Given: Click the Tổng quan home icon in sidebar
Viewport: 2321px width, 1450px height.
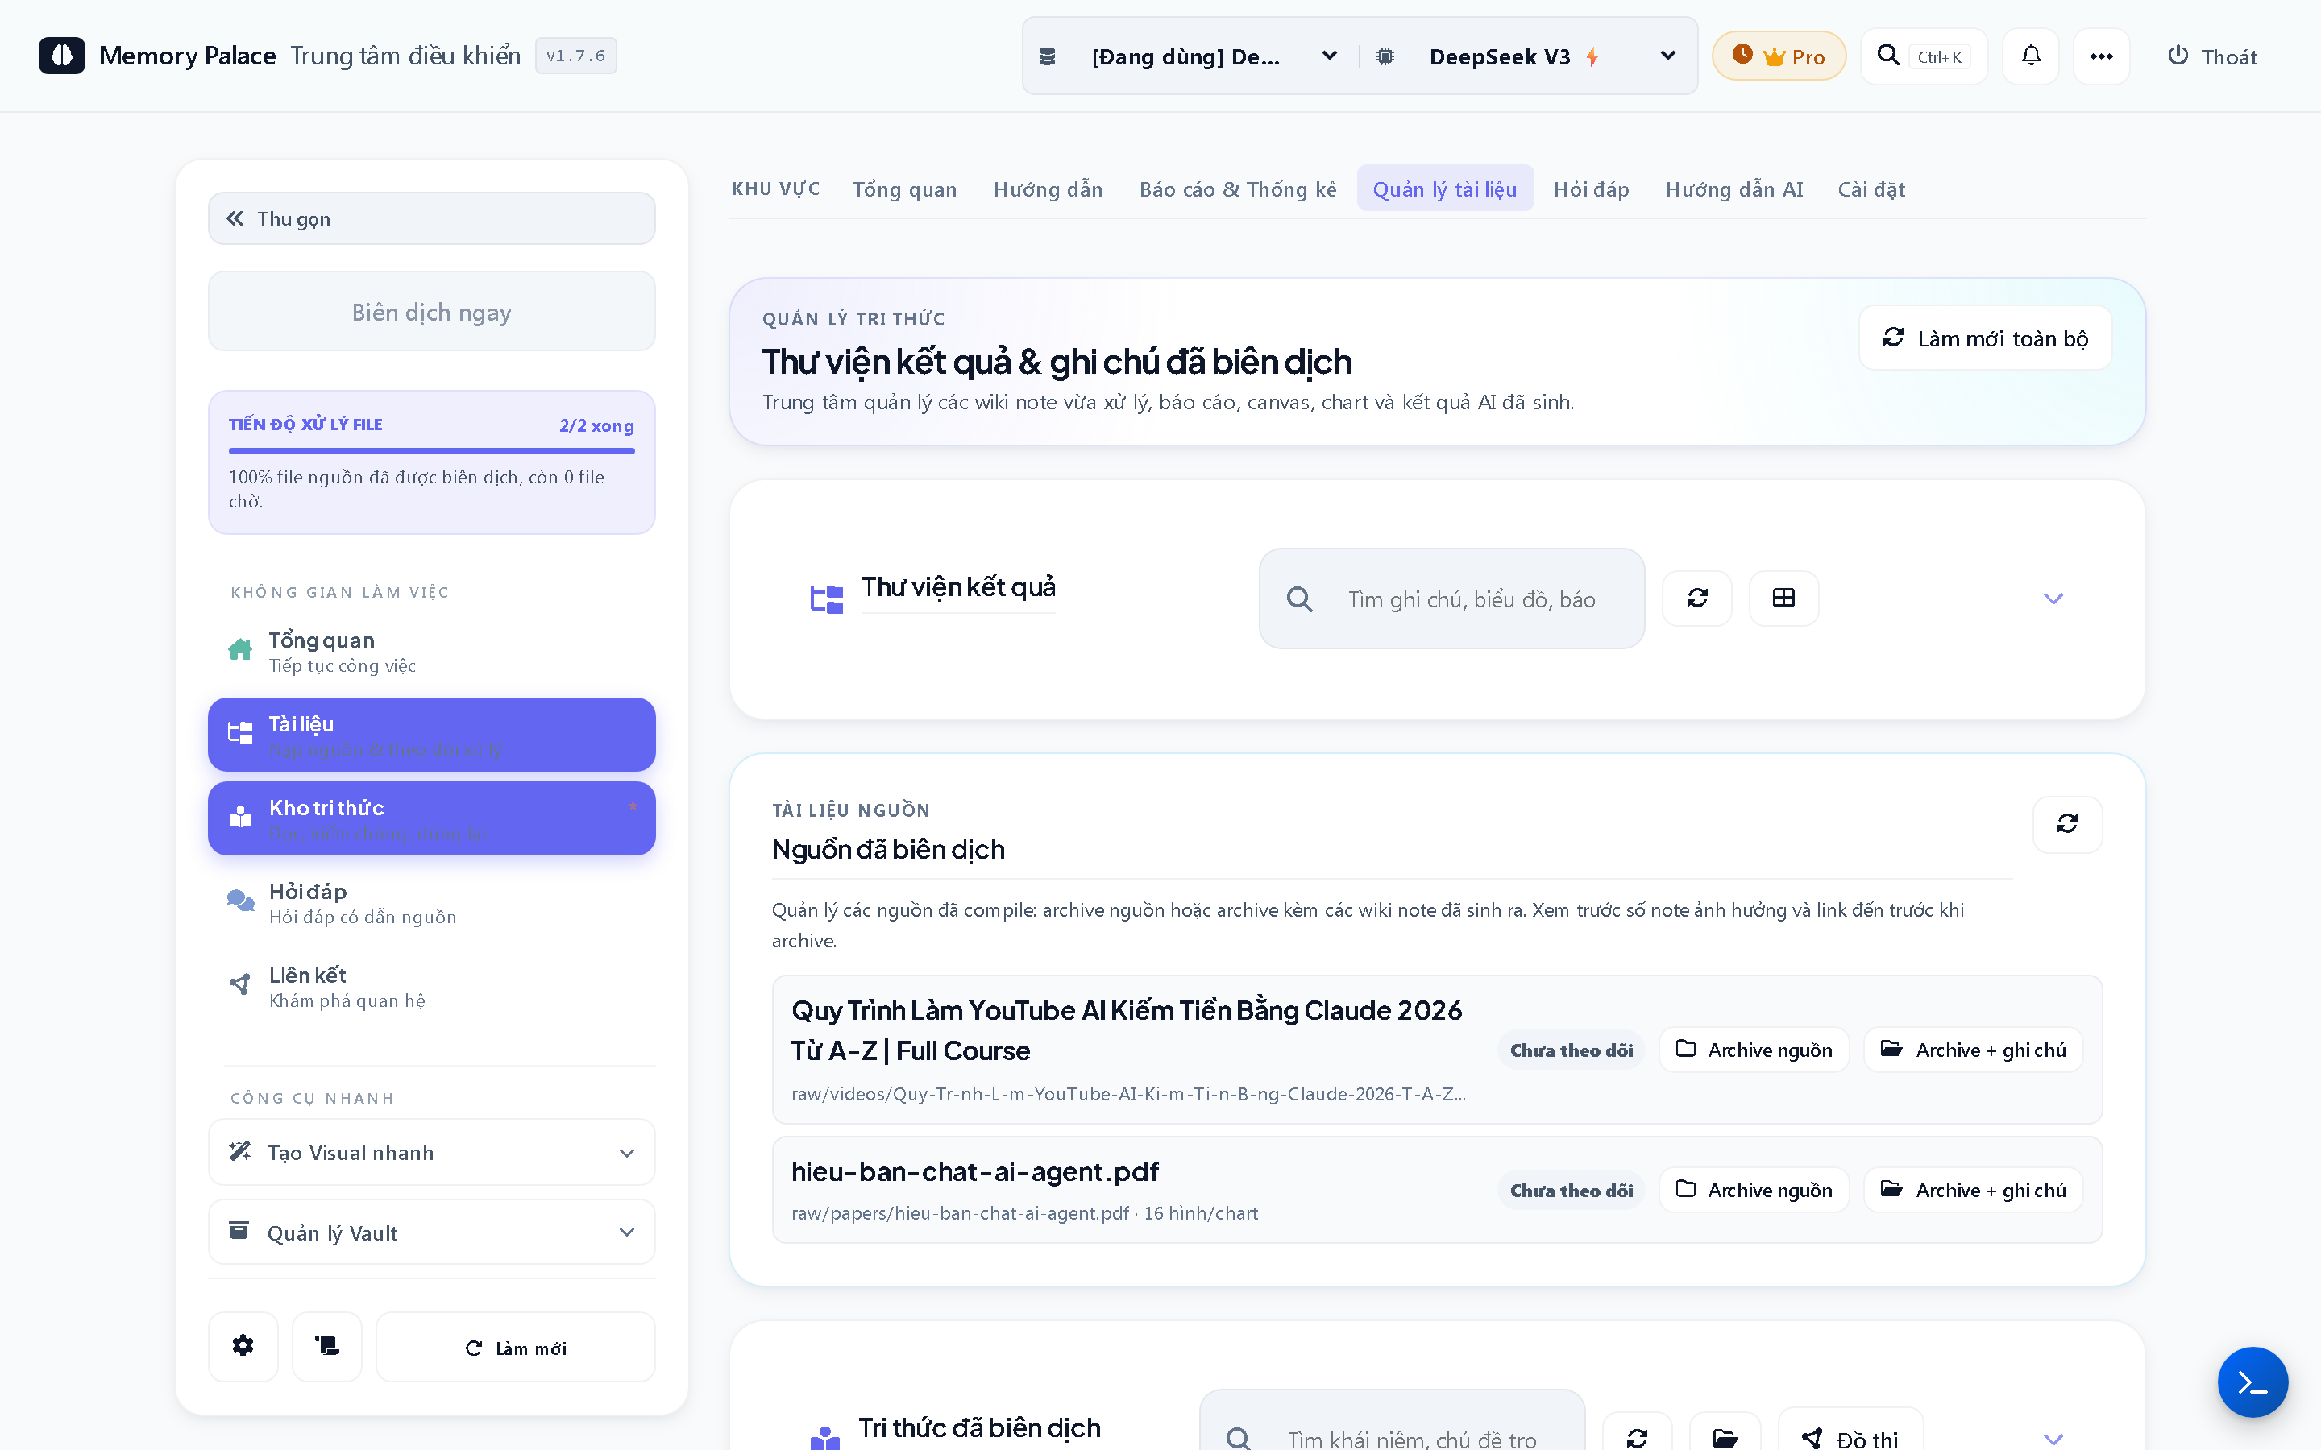Looking at the screenshot, I should [x=240, y=650].
